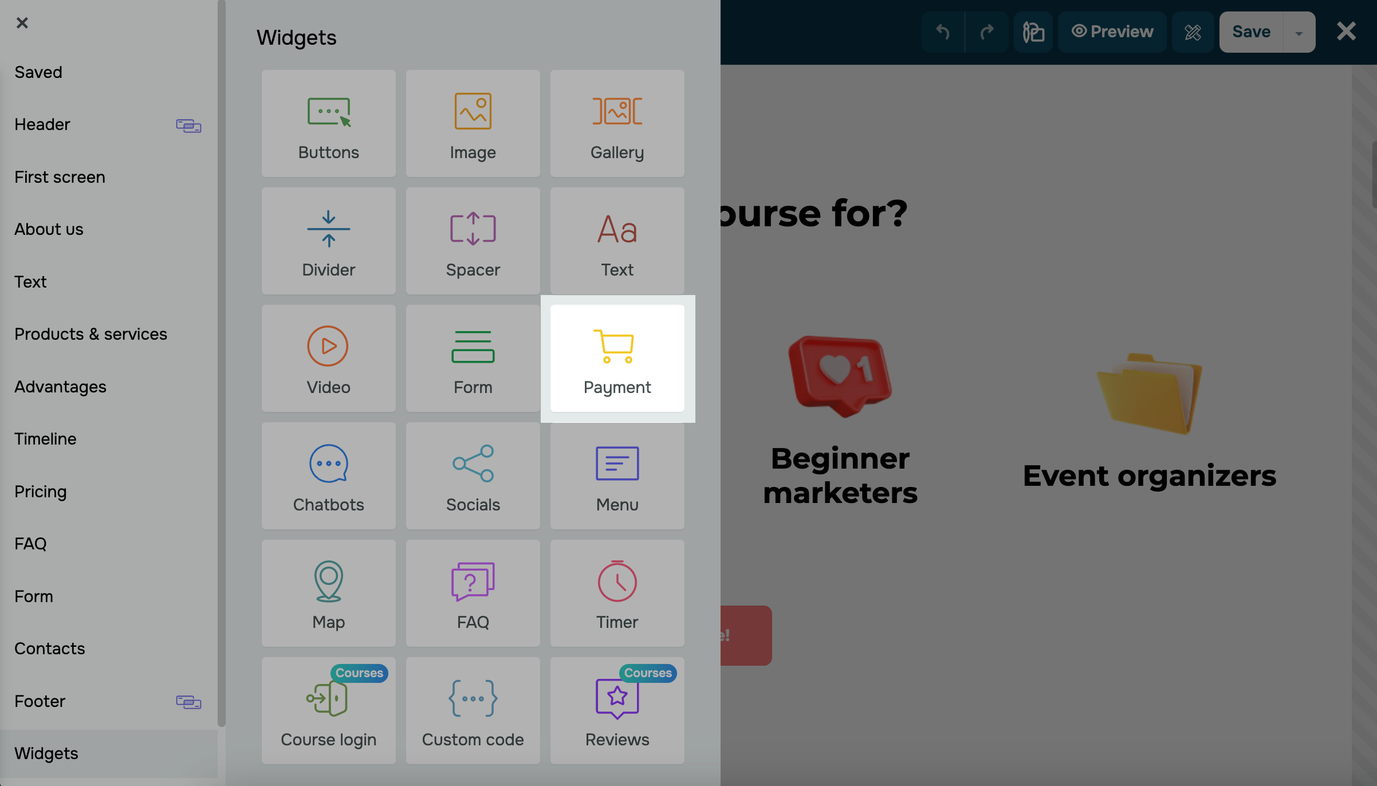Add the Custom code widget
The height and width of the screenshot is (786, 1377).
(x=473, y=710)
